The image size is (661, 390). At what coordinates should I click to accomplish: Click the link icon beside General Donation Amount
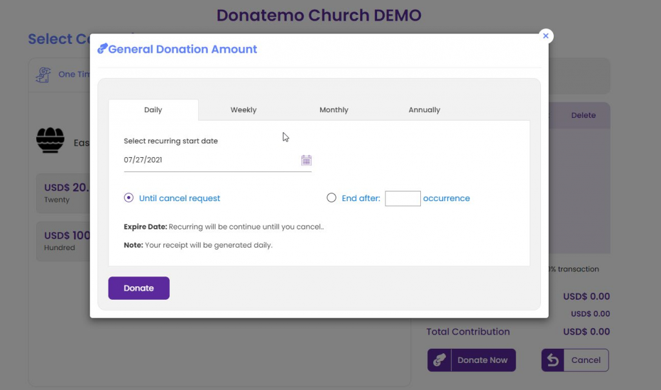102,49
